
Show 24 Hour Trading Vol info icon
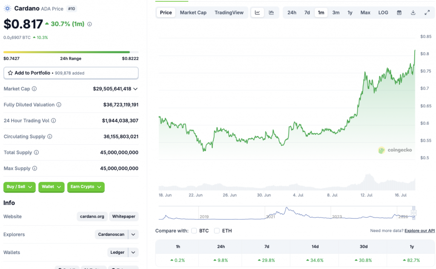tap(53, 120)
